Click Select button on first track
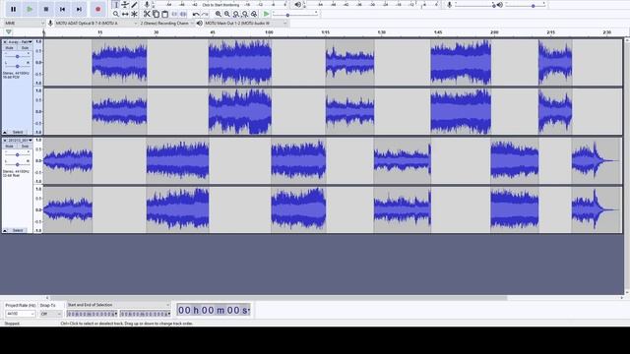The width and height of the screenshot is (630, 354). (18, 132)
